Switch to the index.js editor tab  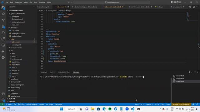tap(159, 7)
